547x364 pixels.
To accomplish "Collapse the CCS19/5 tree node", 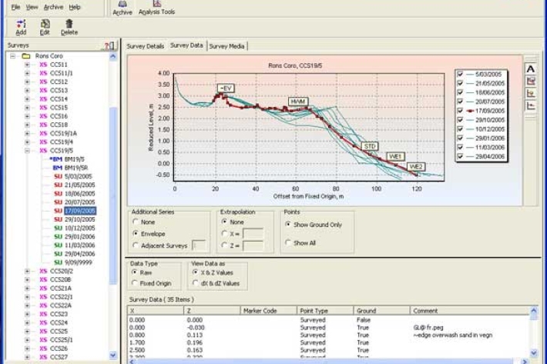I will tap(28, 151).
